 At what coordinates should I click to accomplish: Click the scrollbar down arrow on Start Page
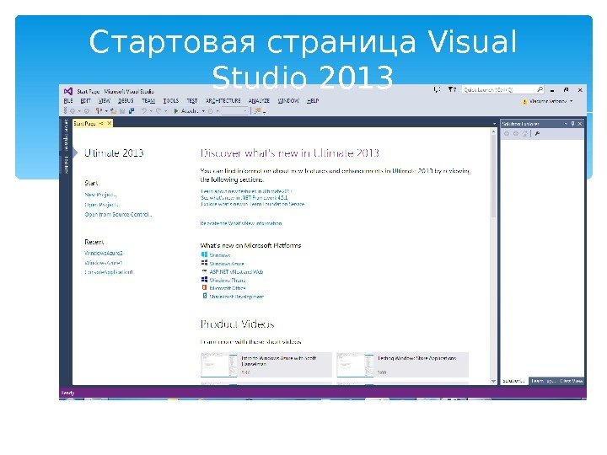point(493,381)
